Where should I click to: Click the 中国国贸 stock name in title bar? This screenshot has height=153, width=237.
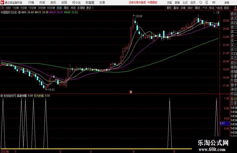click(152, 3)
